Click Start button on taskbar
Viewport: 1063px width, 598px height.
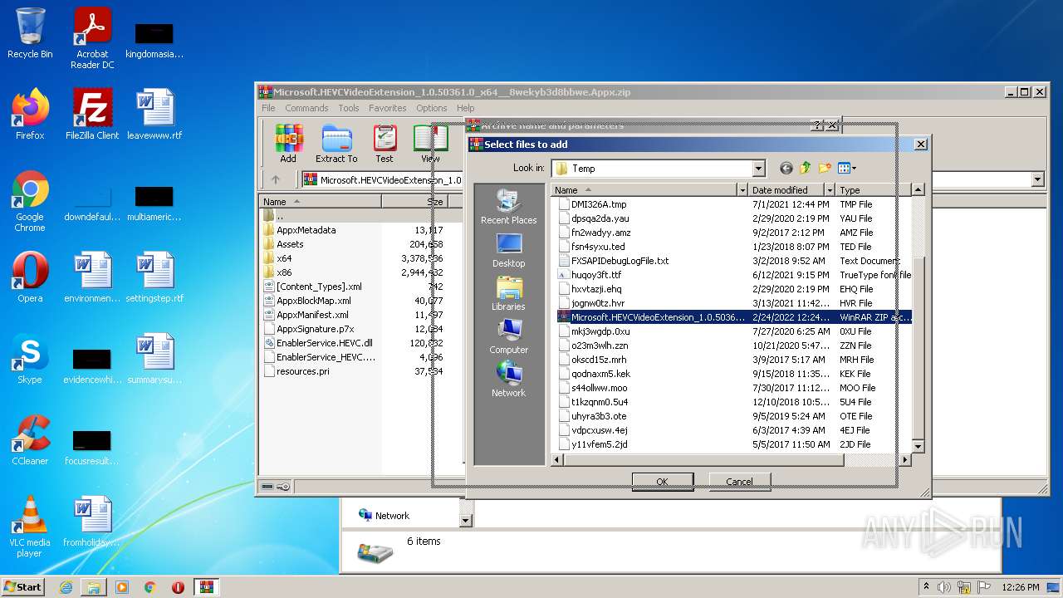(x=23, y=586)
